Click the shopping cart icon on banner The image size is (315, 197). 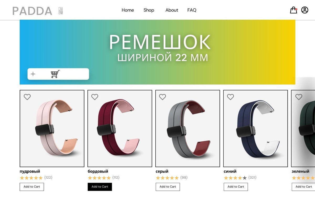click(x=55, y=74)
